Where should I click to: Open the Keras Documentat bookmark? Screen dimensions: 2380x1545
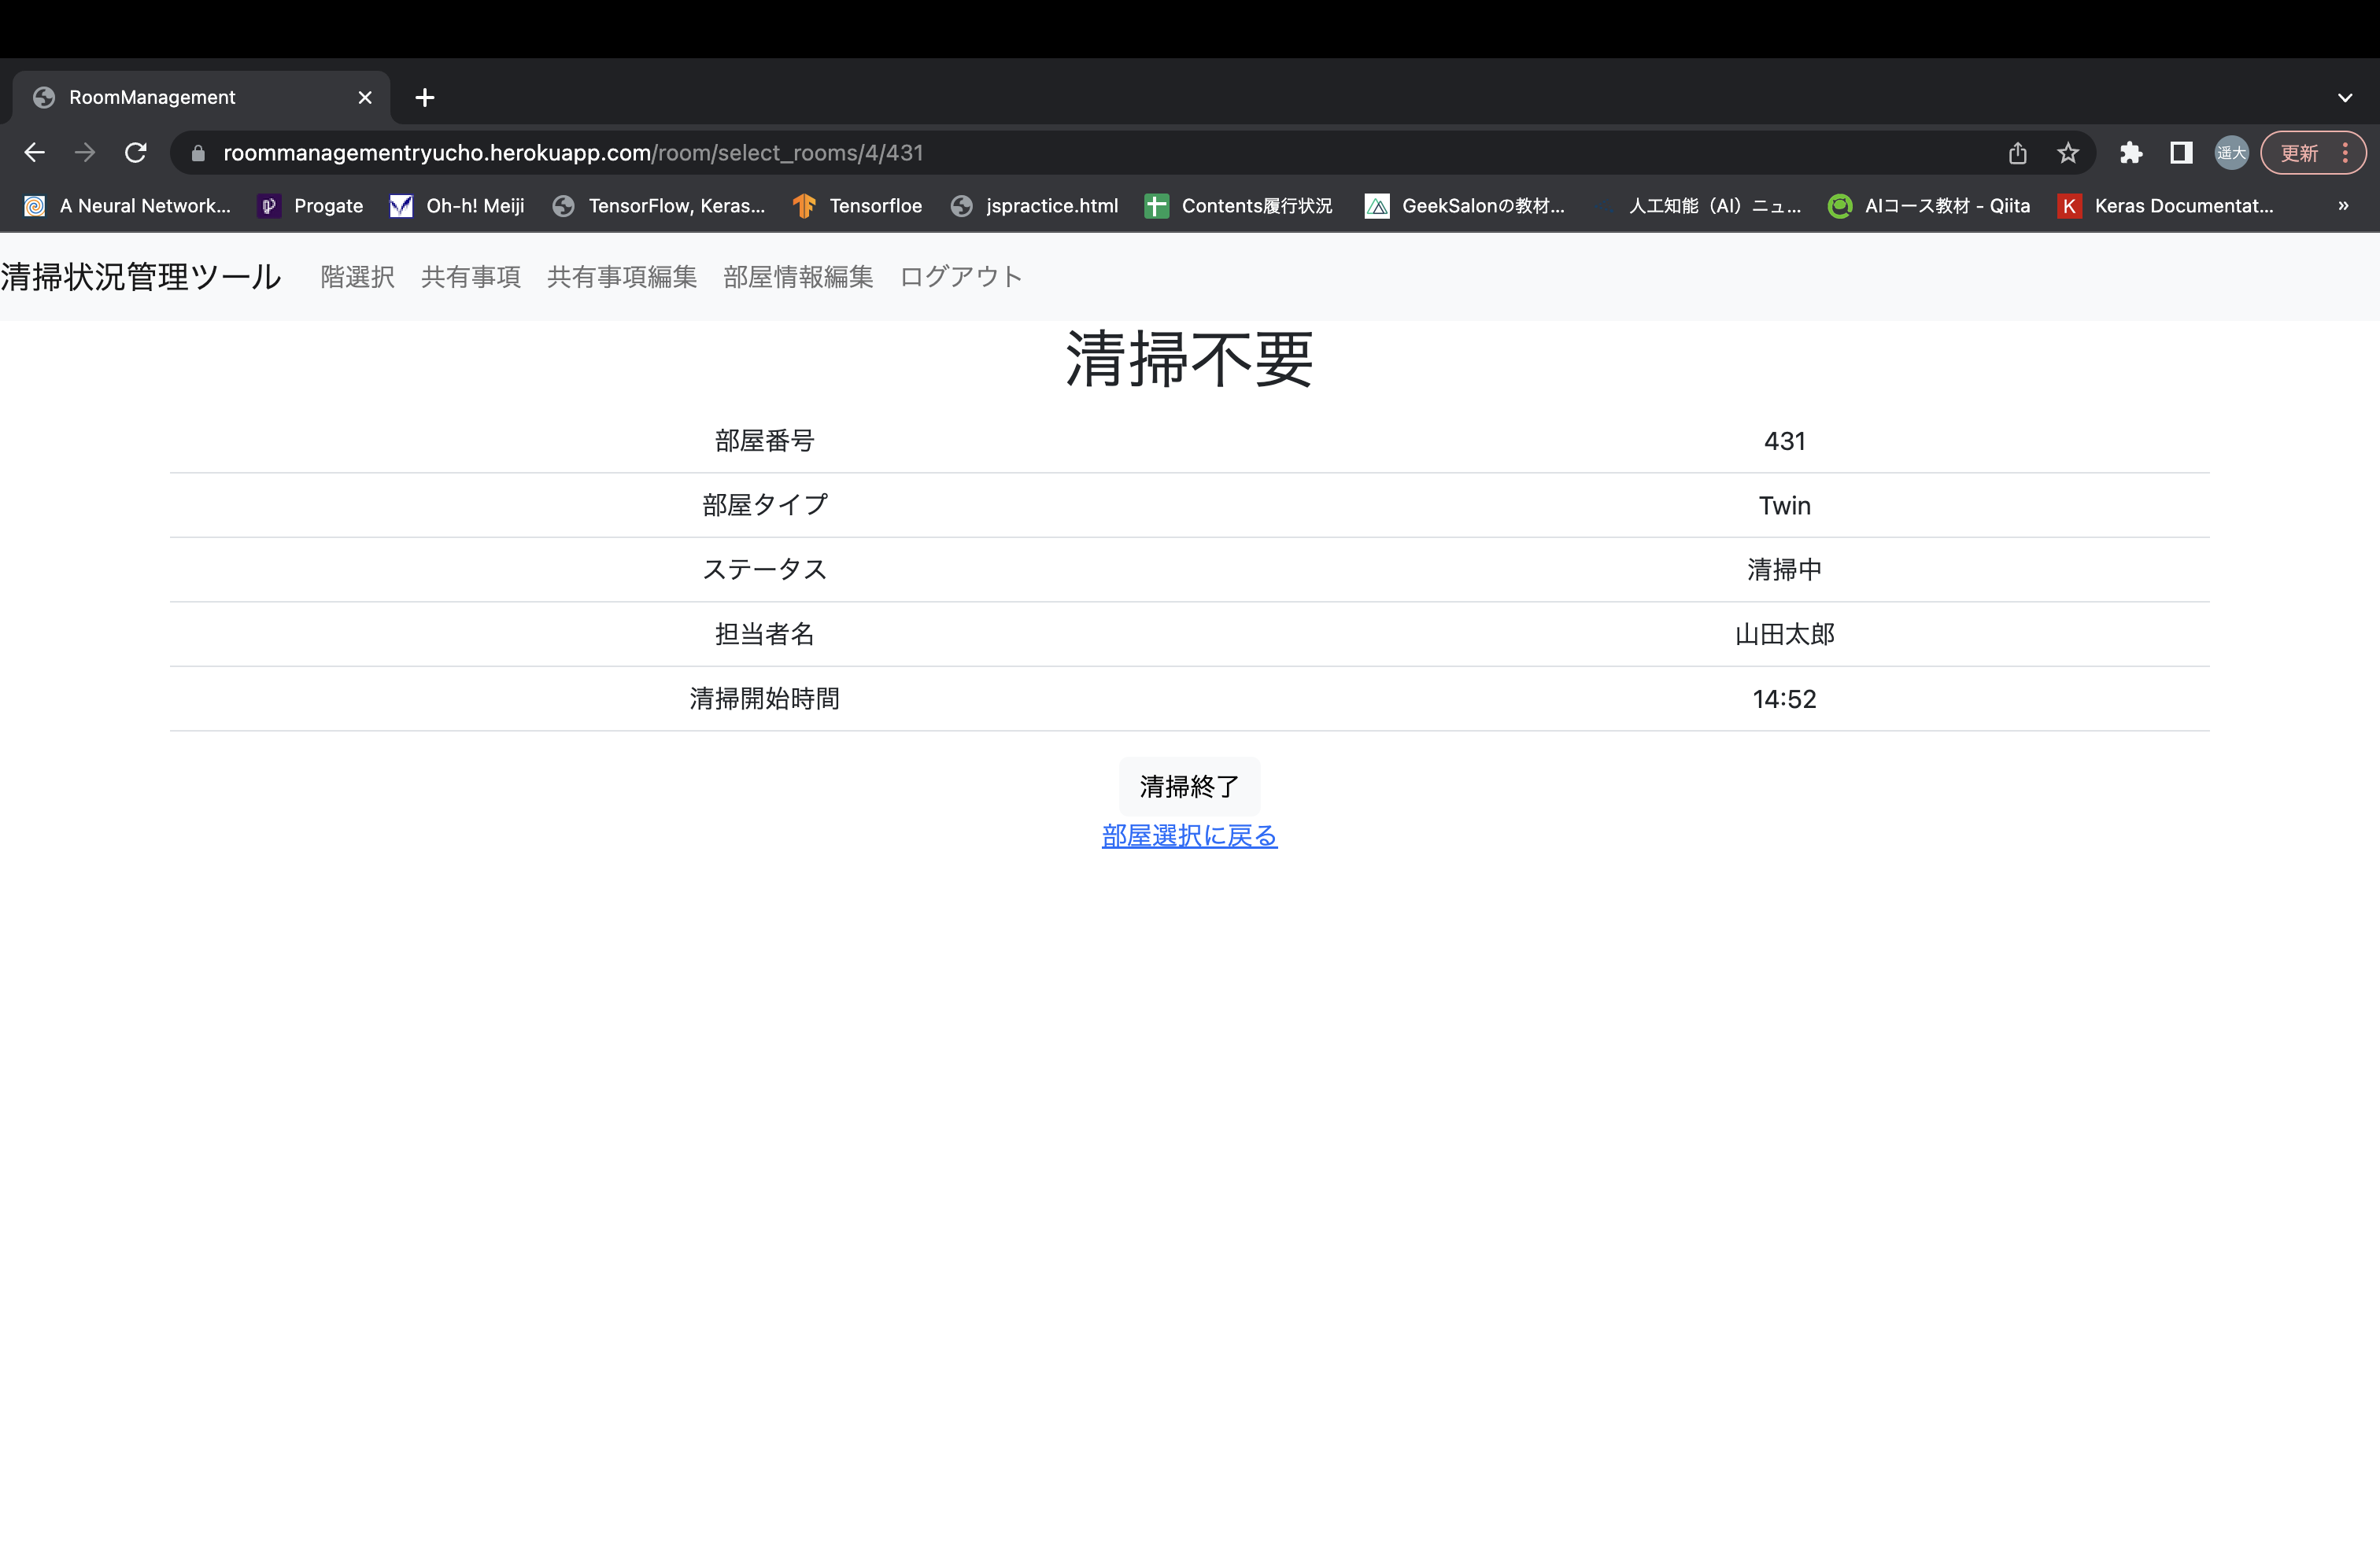tap(2166, 206)
